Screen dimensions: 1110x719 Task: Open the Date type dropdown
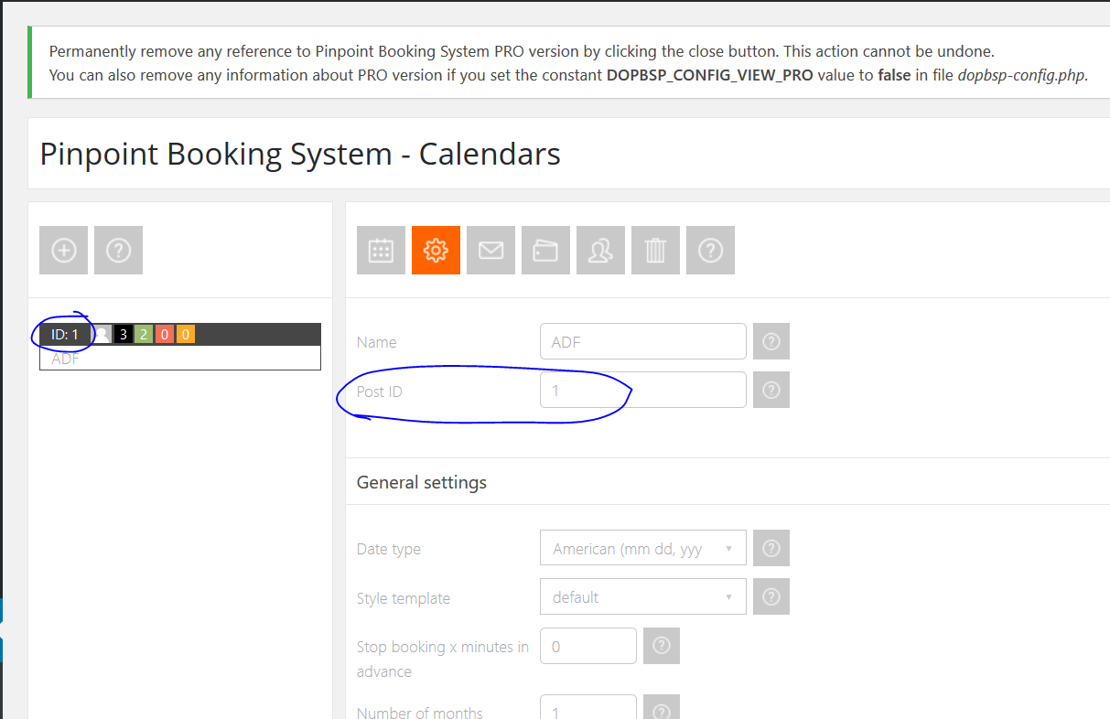643,548
